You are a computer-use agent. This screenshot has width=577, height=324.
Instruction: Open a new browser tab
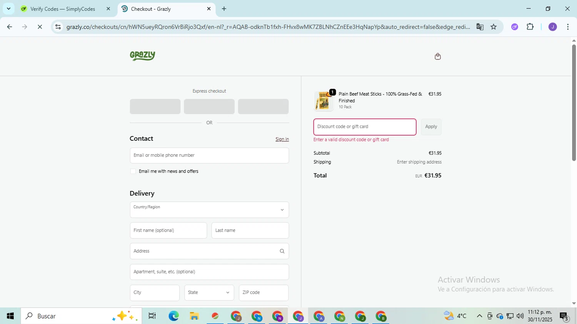pyautogui.click(x=224, y=8)
